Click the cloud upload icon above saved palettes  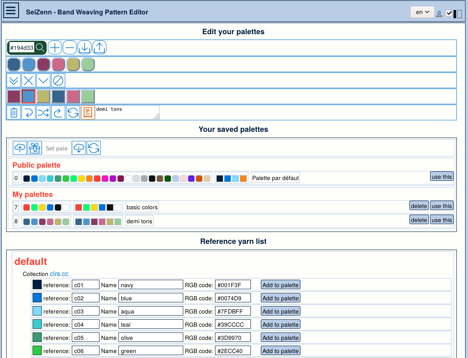tap(20, 147)
